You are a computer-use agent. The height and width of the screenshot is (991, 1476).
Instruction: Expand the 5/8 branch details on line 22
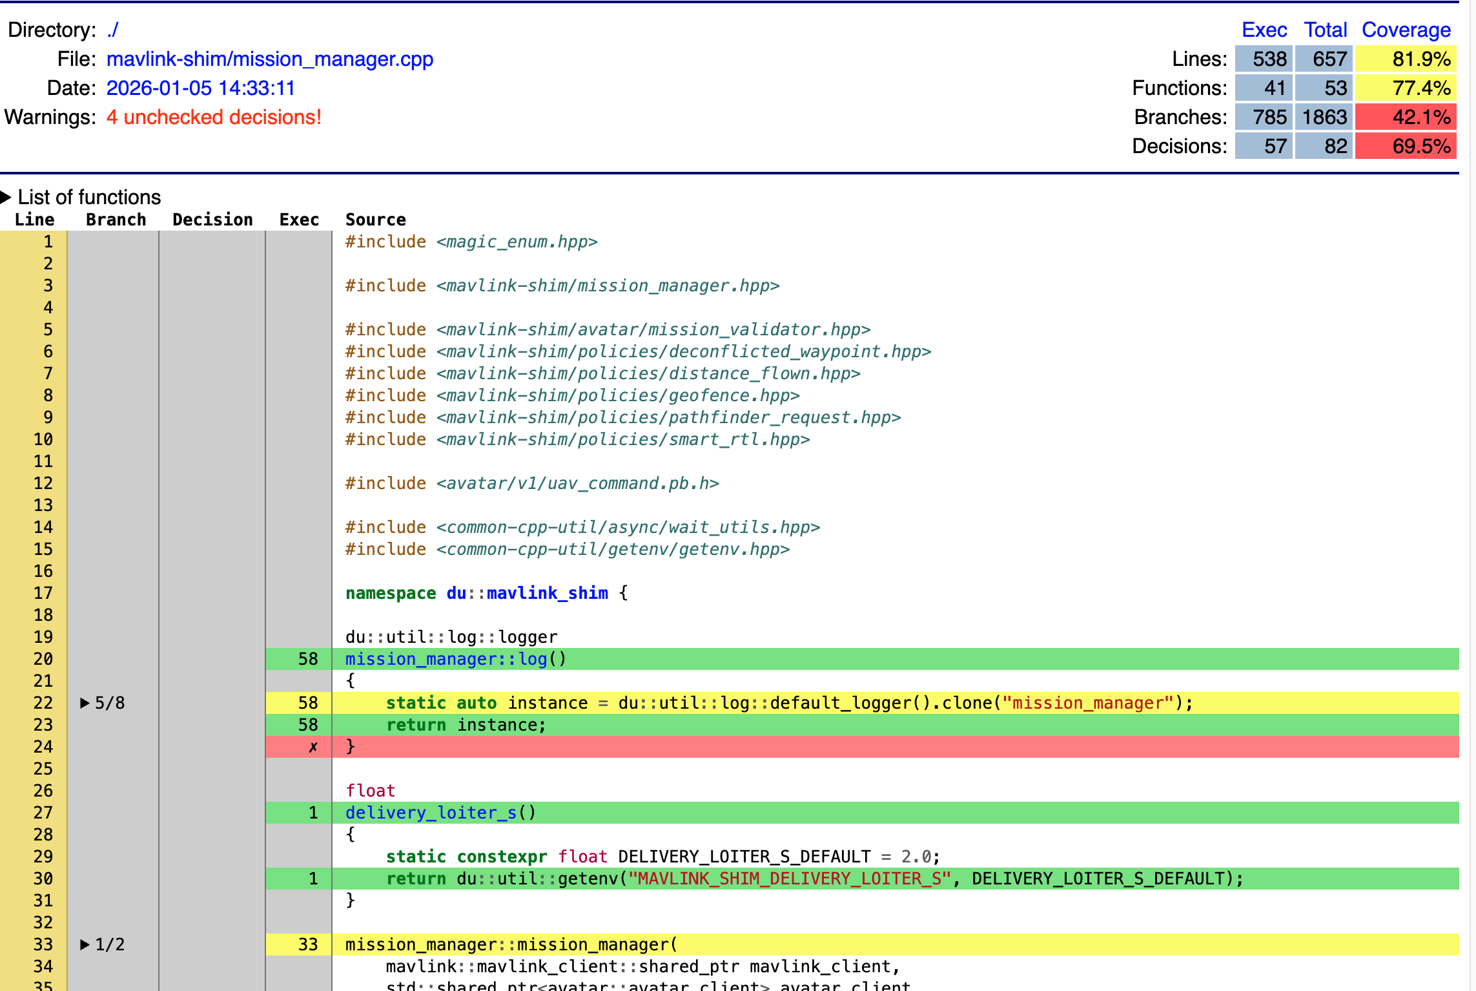[x=85, y=703]
